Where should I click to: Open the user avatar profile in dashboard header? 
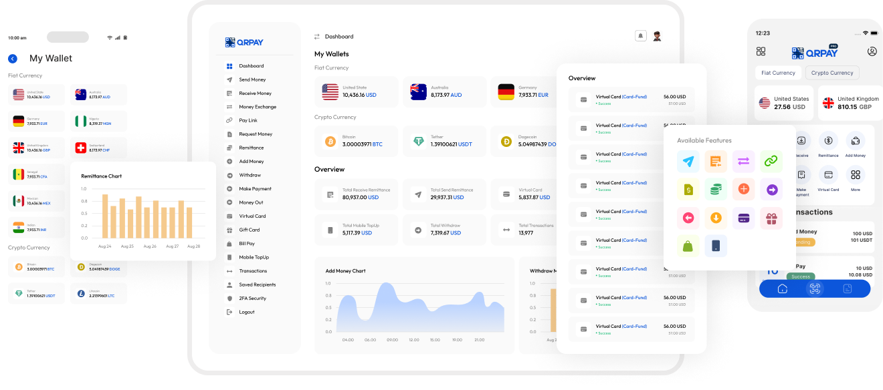click(x=657, y=36)
